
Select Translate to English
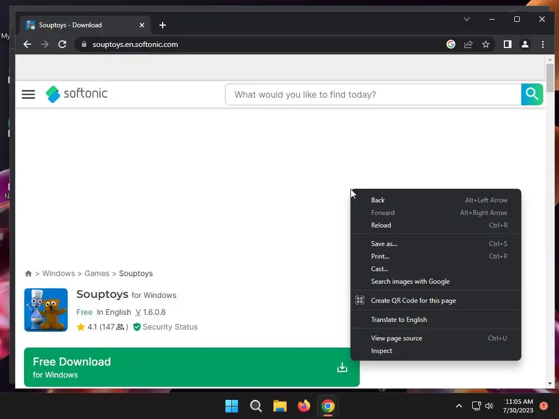pos(436,320)
